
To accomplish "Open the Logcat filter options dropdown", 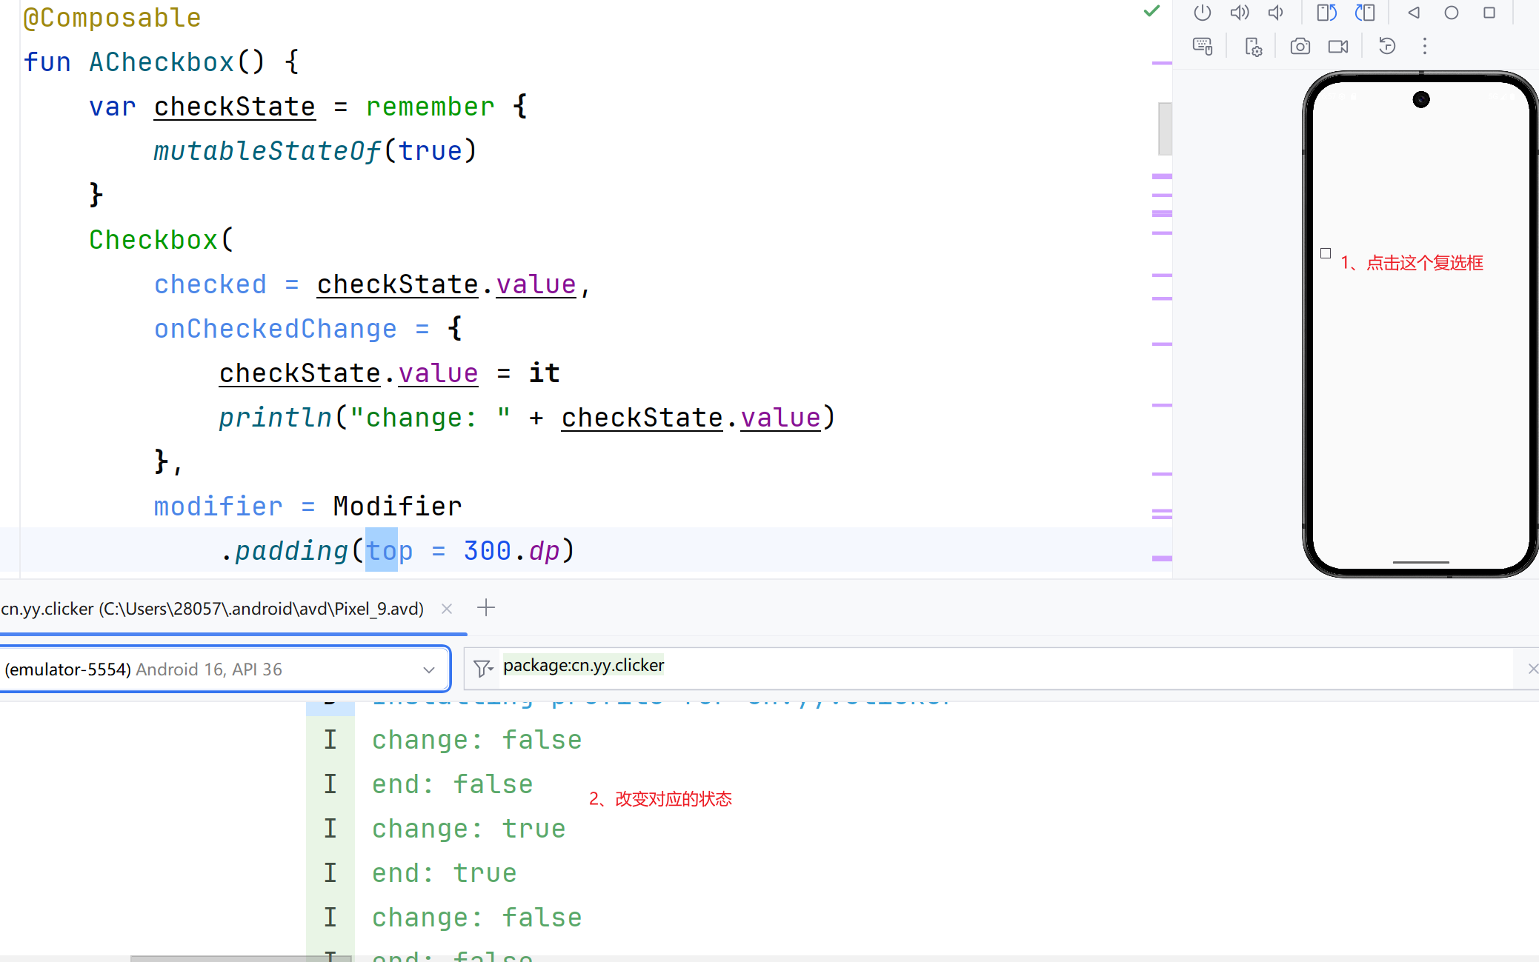I will tap(483, 669).
